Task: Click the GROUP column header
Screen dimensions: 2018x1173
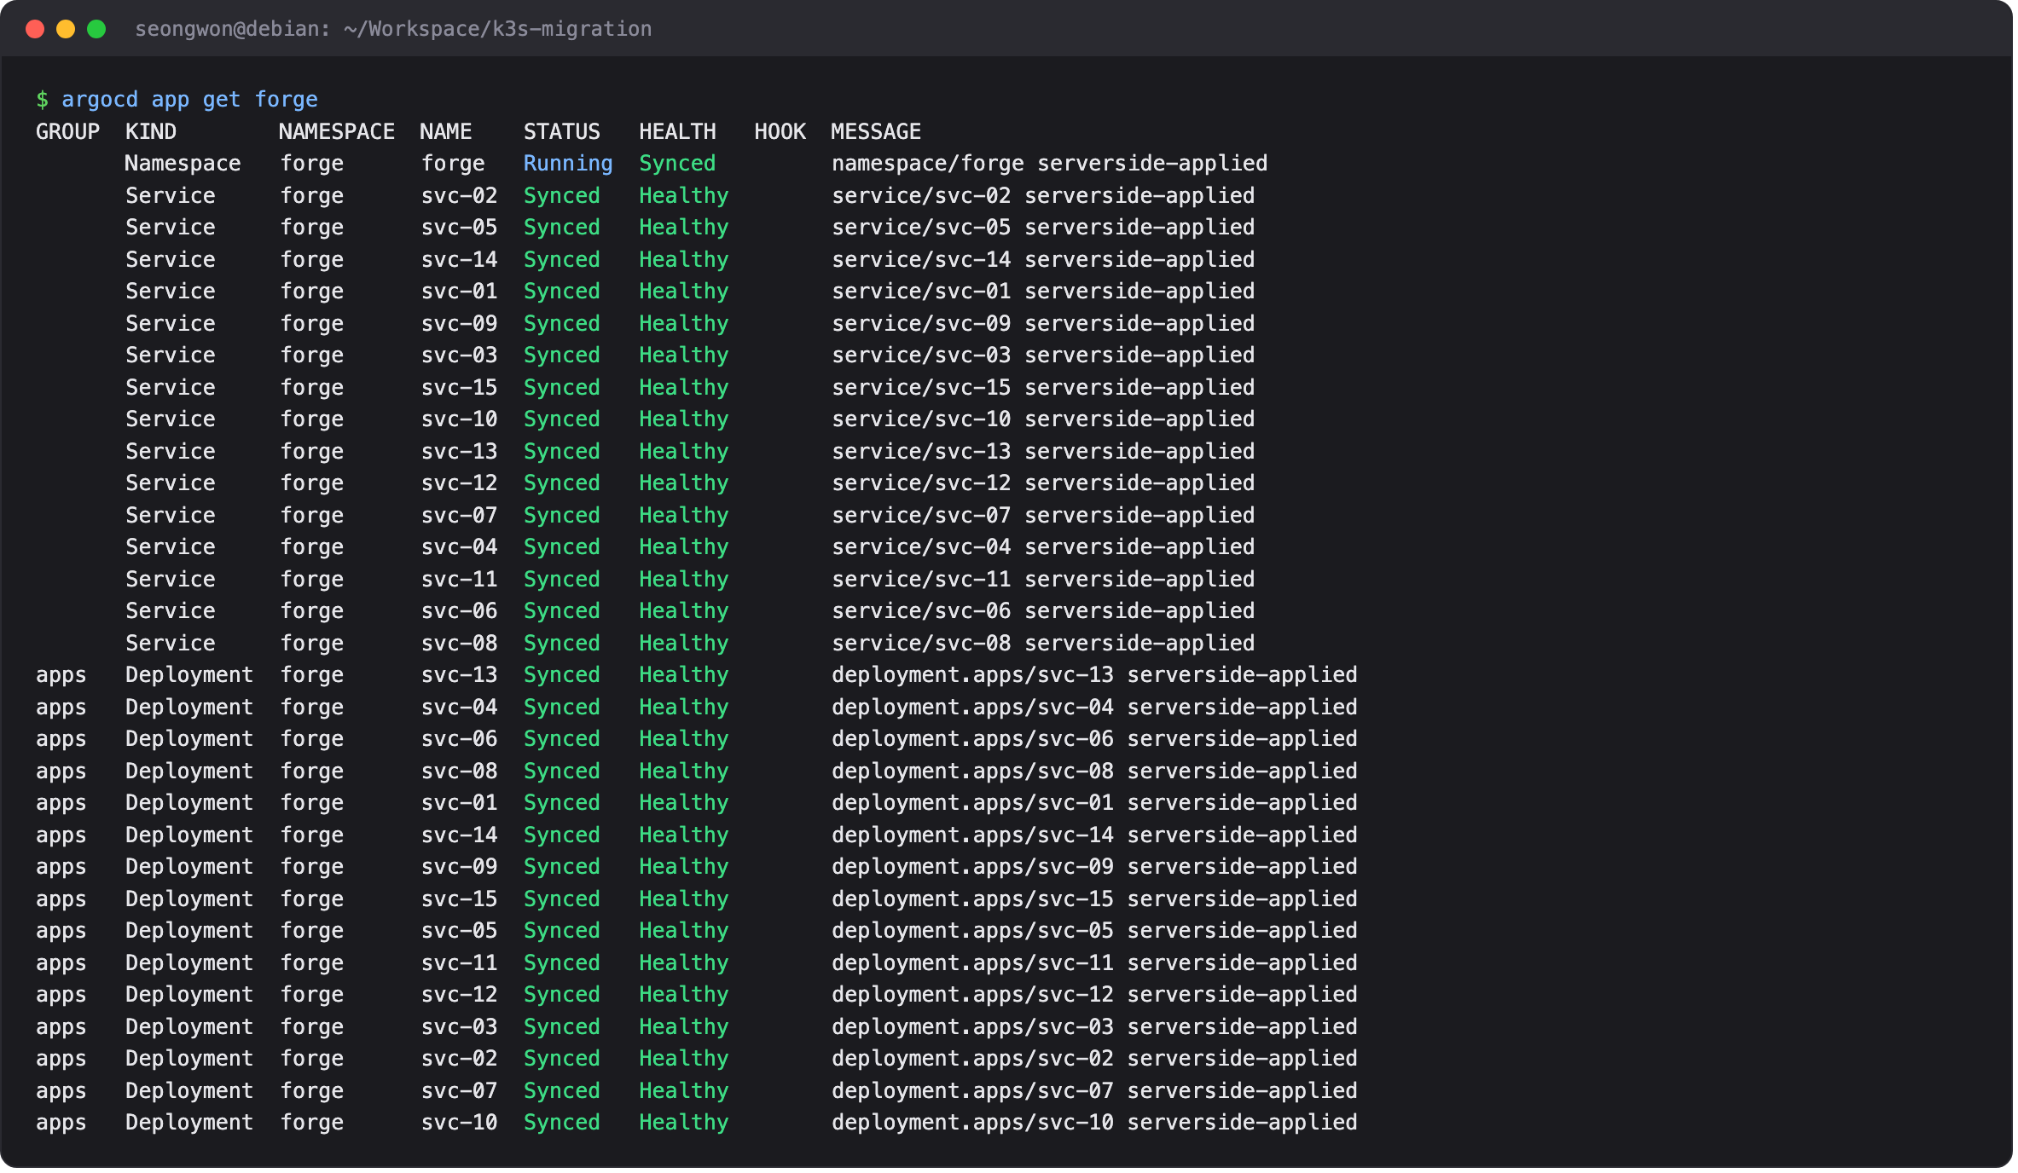Action: click(67, 132)
